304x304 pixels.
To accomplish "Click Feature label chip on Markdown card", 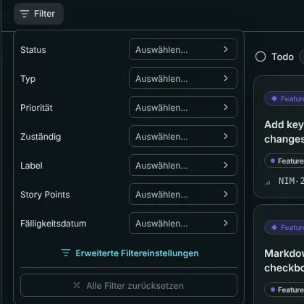I will (x=284, y=290).
